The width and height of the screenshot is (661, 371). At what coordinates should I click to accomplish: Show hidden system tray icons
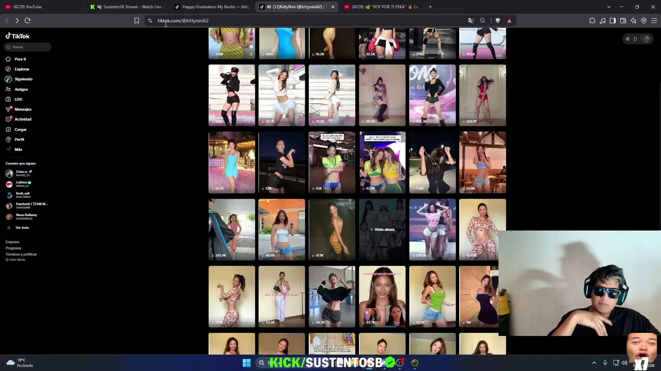(594, 363)
